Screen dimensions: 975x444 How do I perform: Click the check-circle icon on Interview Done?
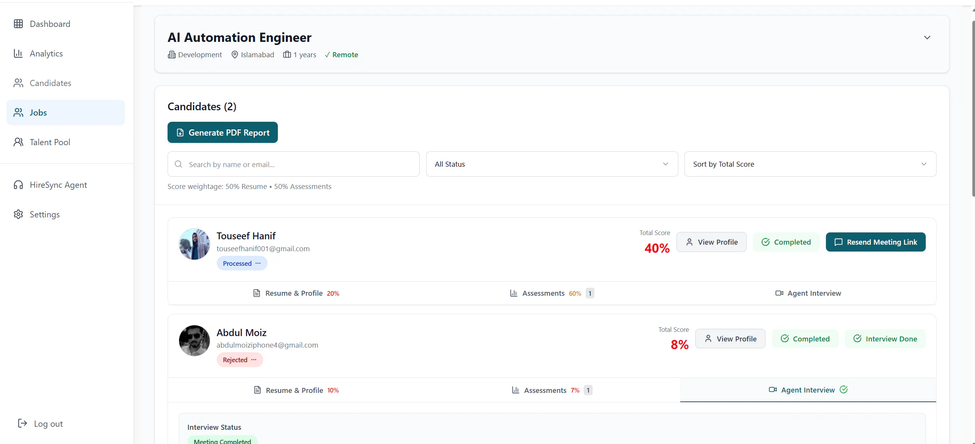point(857,338)
